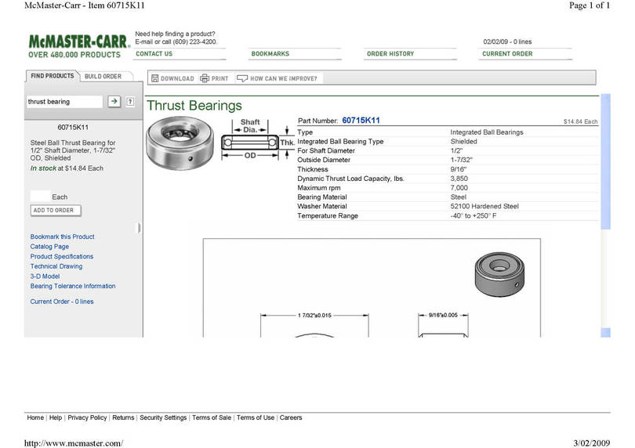This screenshot has height=448, width=635.
Task: Click the search arrow go button
Action: (114, 101)
